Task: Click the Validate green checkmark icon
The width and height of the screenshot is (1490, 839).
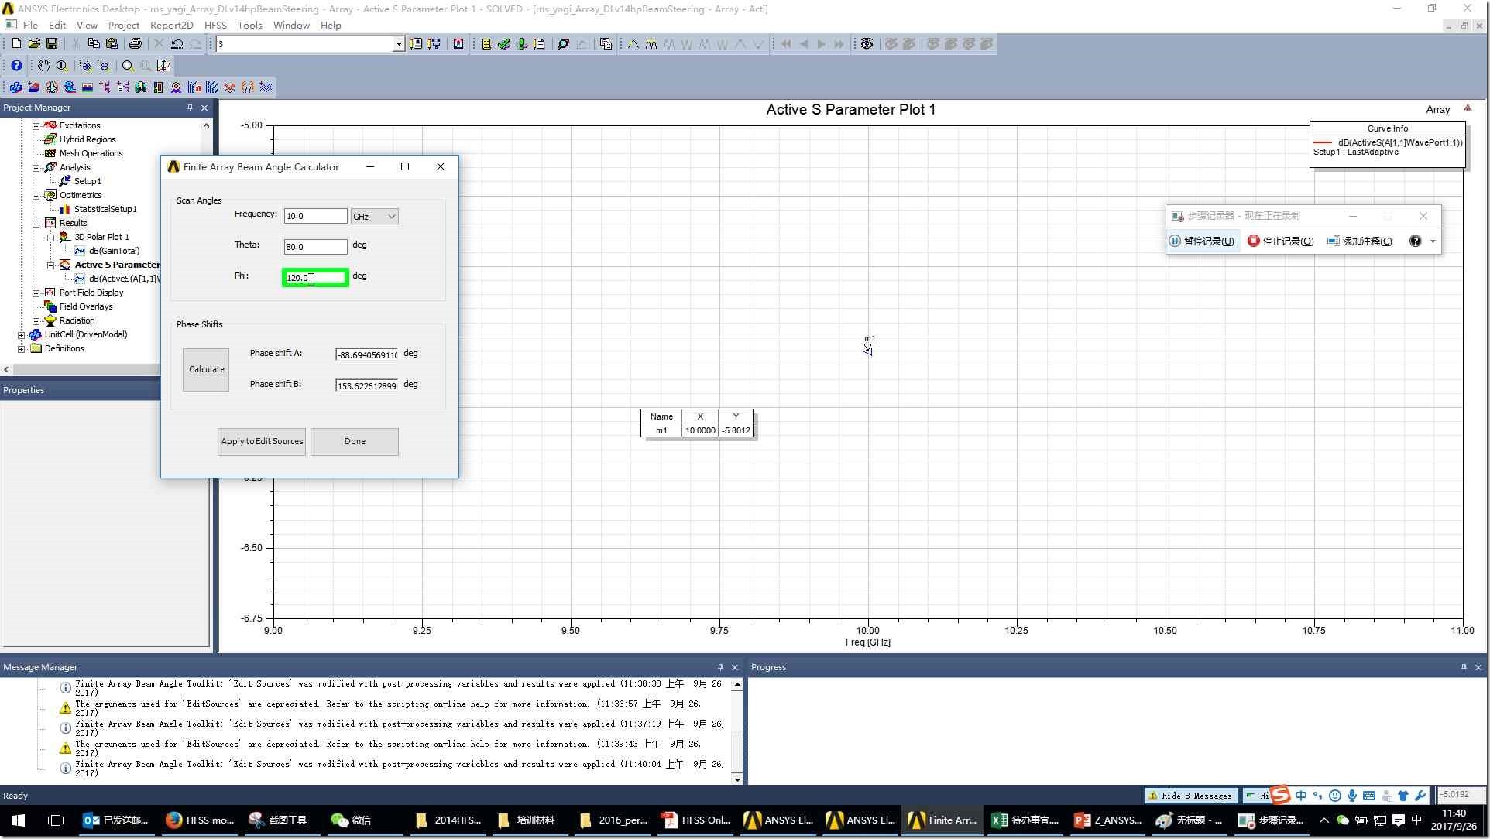Action: pos(504,44)
